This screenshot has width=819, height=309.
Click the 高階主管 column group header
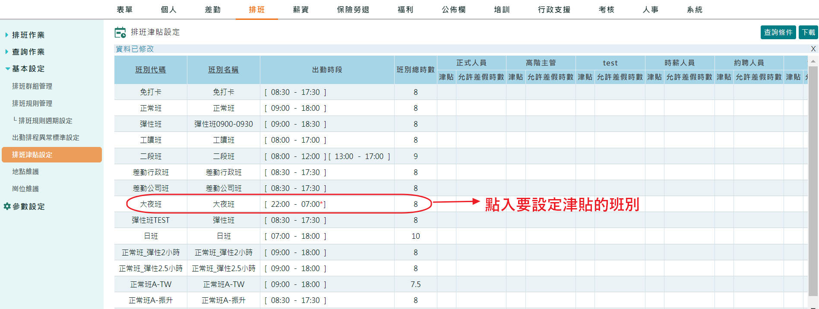(541, 63)
